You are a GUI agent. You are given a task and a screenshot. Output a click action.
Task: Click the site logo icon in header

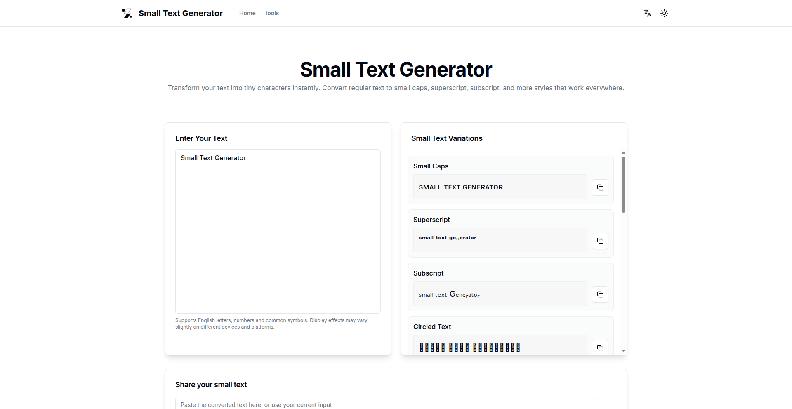coord(127,13)
